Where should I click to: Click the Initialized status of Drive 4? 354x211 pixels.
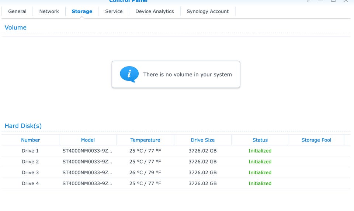click(260, 183)
